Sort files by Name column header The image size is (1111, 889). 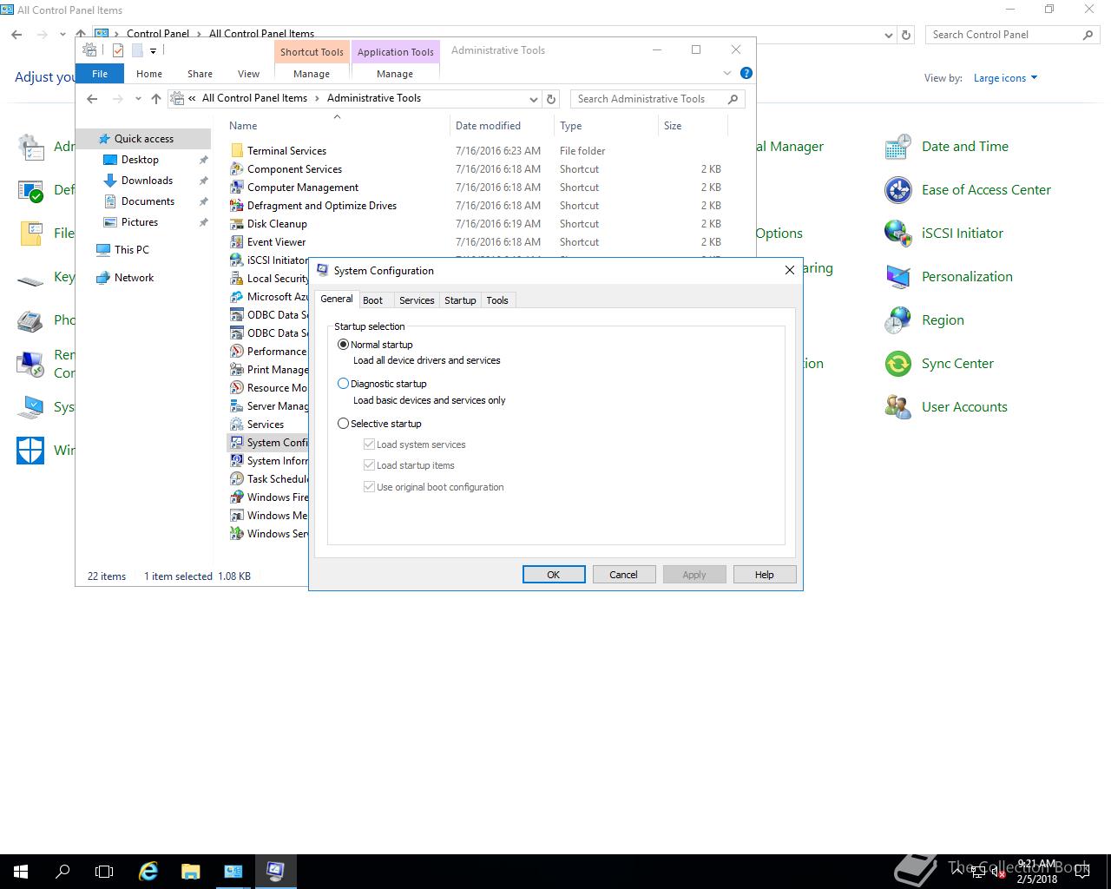click(x=243, y=126)
